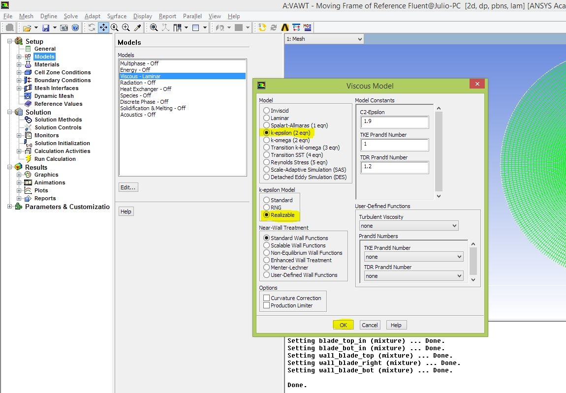The height and width of the screenshot is (393, 566).
Task: Confirm Viscous Model with OK button
Action: [x=343, y=325]
